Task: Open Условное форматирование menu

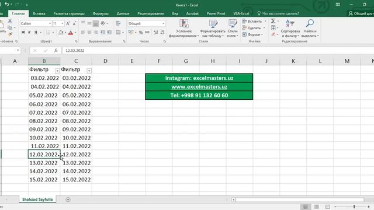Action: [183, 29]
